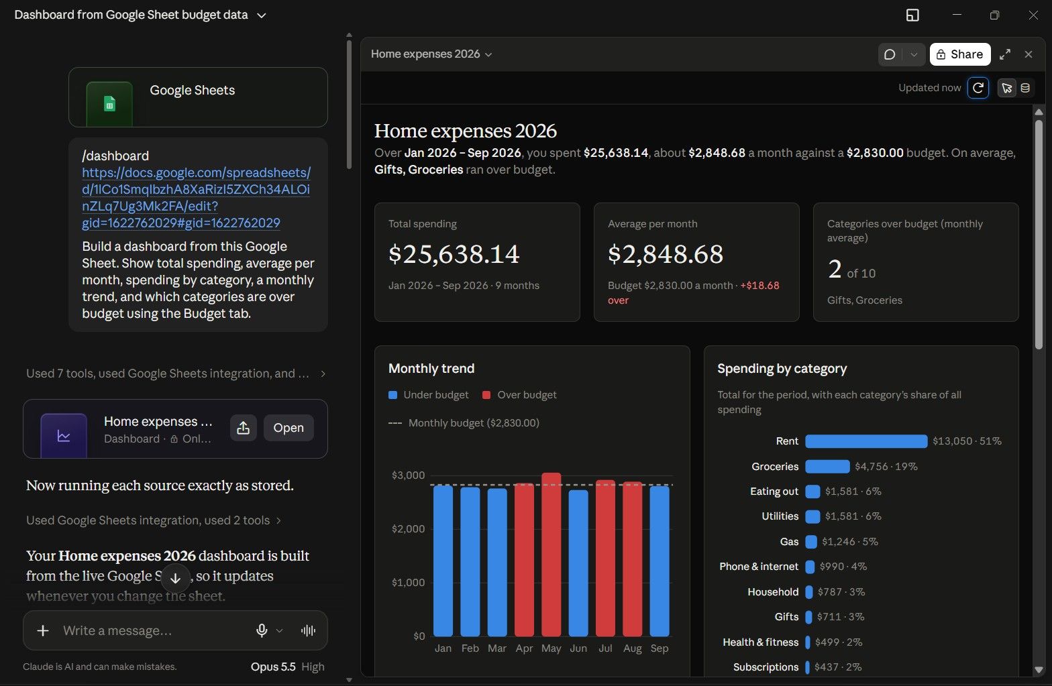This screenshot has height=686, width=1052.
Task: Click the microphone dictation icon
Action: coord(262,630)
